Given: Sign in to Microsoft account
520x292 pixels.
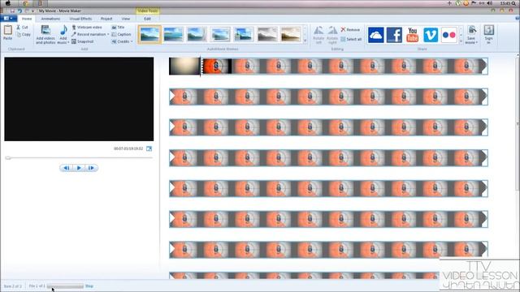Looking at the screenshot, I should click(x=488, y=34).
